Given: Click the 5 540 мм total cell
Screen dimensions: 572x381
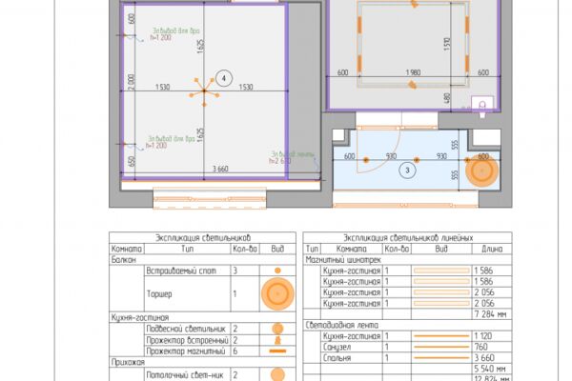Looking at the screenshot, I should coord(492,369).
